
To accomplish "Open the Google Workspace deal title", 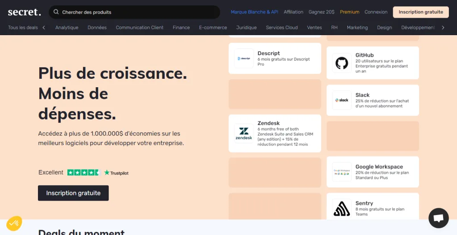I will tap(379, 166).
